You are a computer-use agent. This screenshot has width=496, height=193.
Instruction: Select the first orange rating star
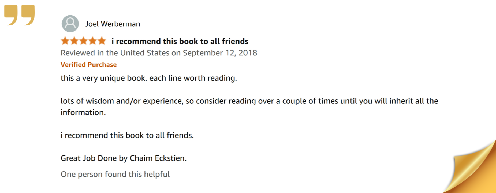point(65,41)
